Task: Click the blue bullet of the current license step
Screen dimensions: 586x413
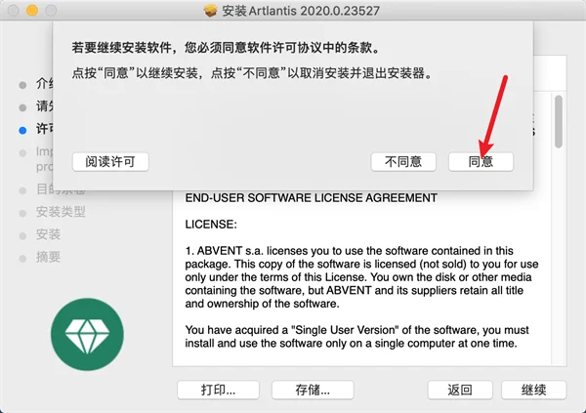Action: point(22,131)
